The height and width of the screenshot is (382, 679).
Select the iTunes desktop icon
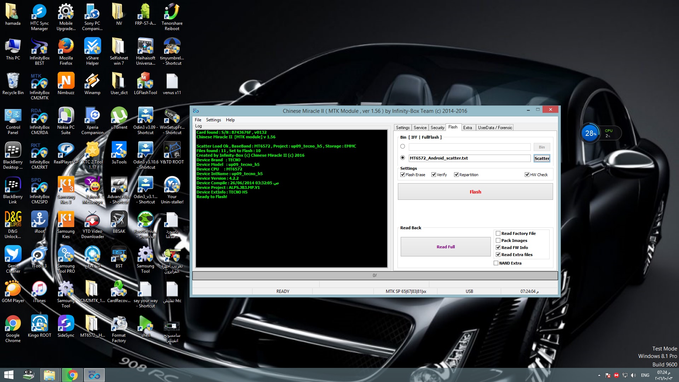click(x=39, y=292)
